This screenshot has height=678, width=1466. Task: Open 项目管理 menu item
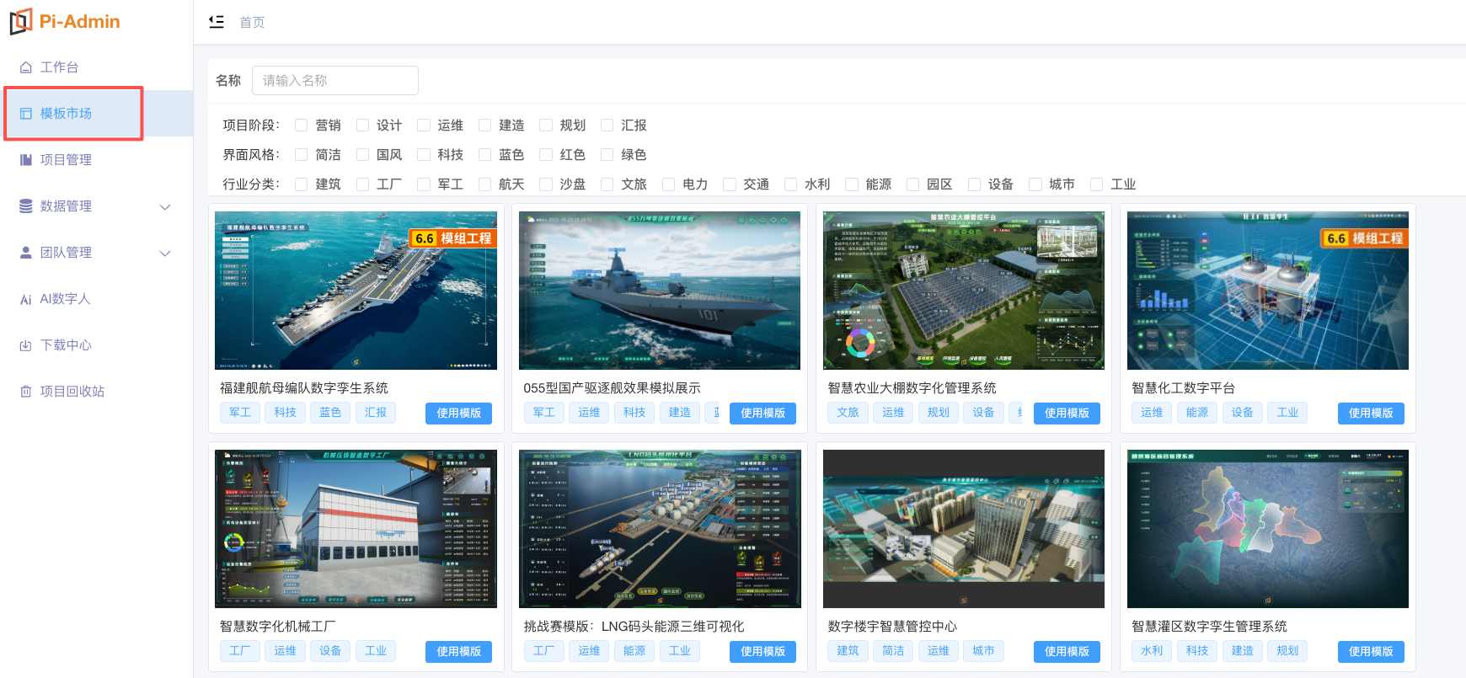point(97,160)
